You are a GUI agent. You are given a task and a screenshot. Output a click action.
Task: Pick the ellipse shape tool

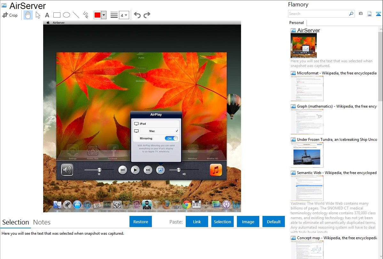[x=66, y=15]
